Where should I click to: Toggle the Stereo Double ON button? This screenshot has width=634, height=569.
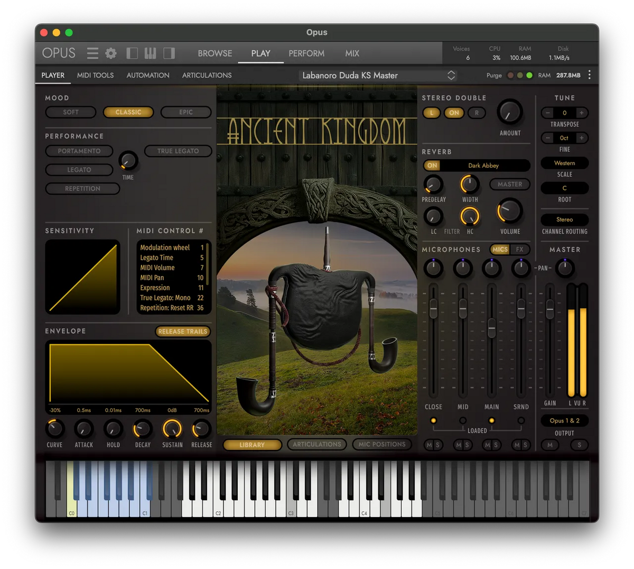(x=454, y=113)
